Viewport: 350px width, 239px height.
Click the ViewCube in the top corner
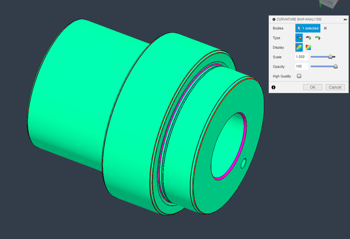329,3
